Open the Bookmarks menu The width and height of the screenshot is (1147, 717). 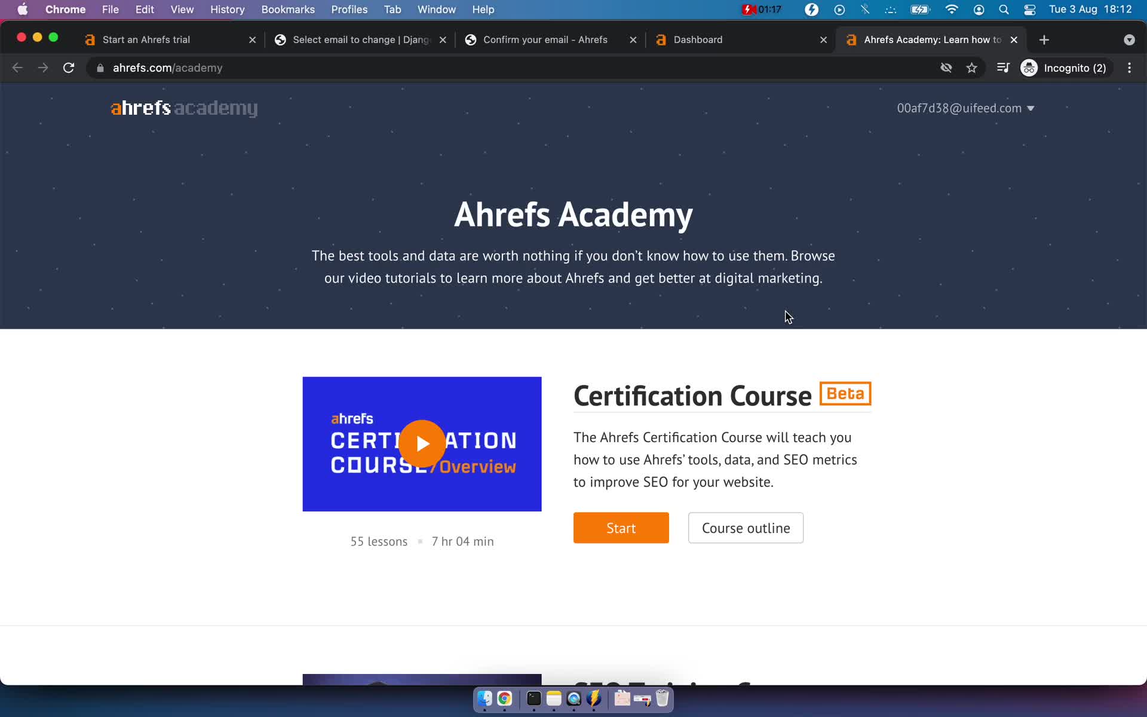[x=287, y=9]
